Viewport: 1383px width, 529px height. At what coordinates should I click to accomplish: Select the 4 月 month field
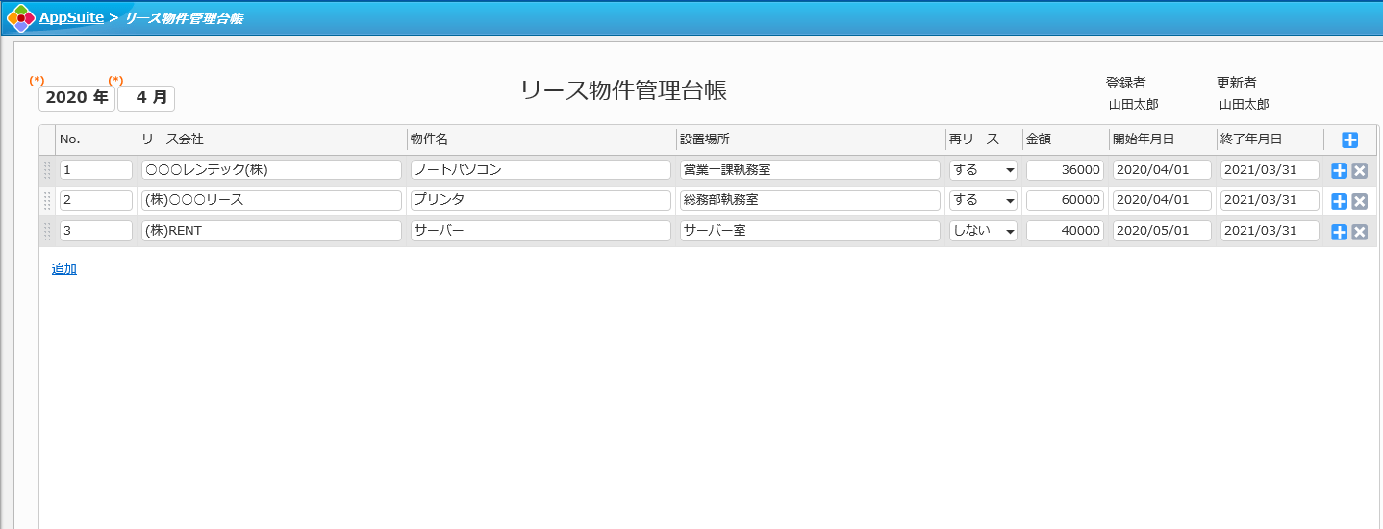(146, 97)
